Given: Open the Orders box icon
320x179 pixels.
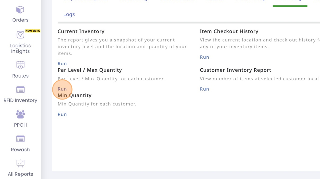Looking at the screenshot, I should (x=20, y=10).
